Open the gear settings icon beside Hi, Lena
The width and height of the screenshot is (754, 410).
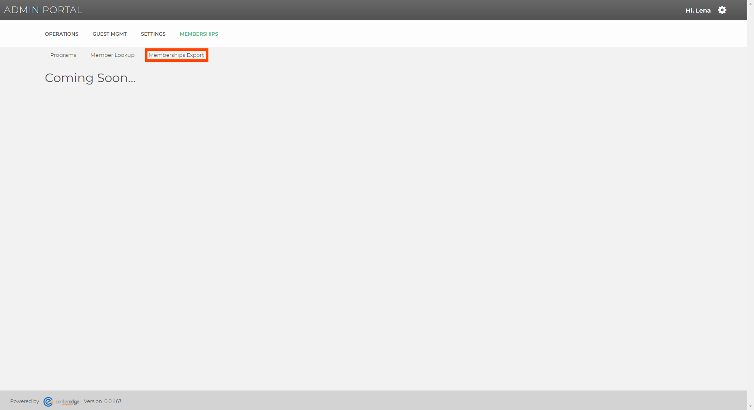[722, 10]
